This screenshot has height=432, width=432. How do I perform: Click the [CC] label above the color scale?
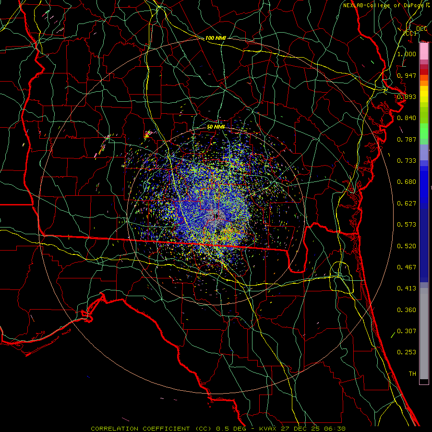coord(410,33)
